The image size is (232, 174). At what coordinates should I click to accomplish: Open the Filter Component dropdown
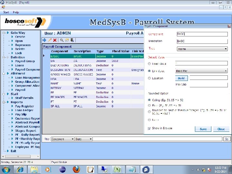[x=63, y=139]
